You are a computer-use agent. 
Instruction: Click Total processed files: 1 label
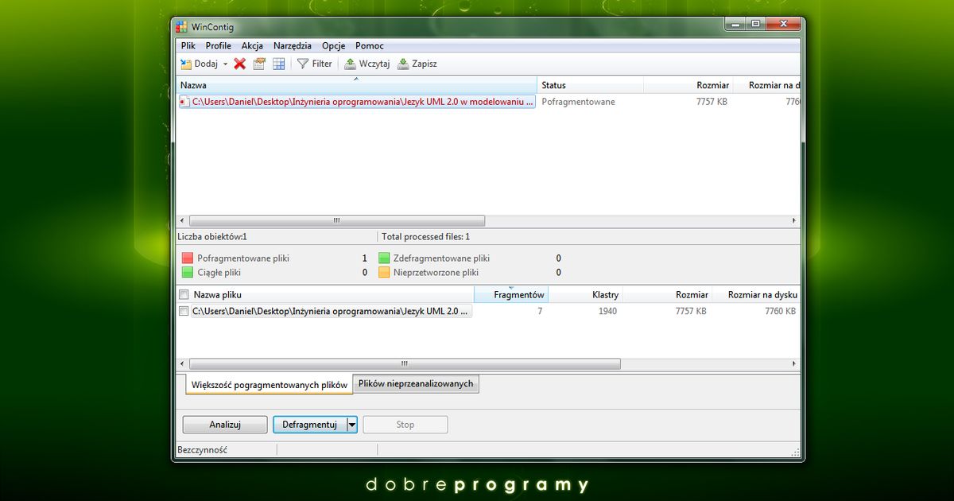[425, 237]
